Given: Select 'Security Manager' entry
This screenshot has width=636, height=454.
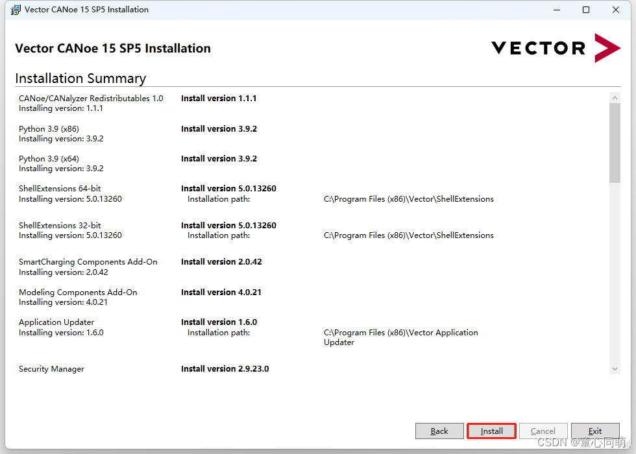Looking at the screenshot, I should (x=51, y=369).
